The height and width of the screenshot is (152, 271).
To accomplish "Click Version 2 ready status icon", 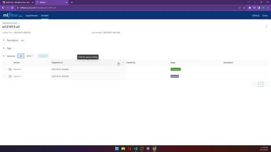I will click(x=10, y=69).
